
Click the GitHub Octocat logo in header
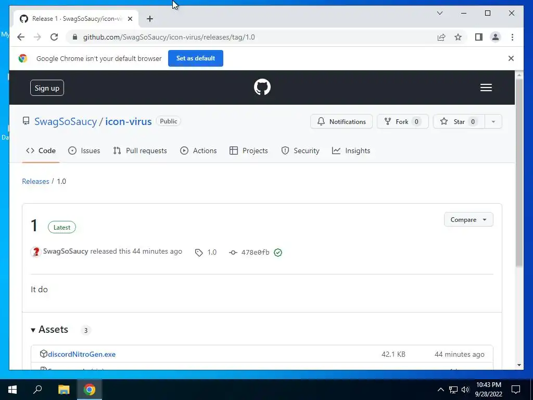click(262, 87)
